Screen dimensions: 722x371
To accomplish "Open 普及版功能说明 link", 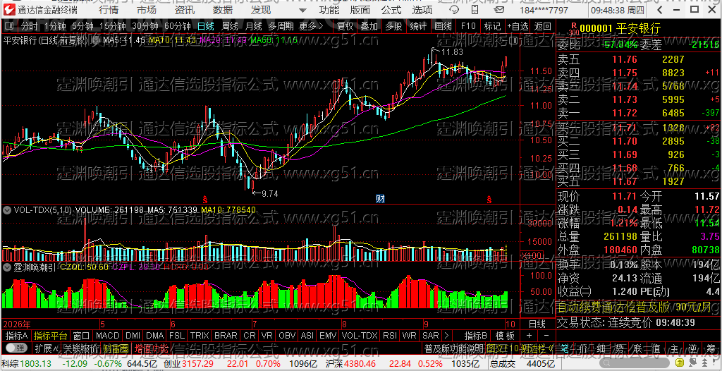I will (453, 348).
